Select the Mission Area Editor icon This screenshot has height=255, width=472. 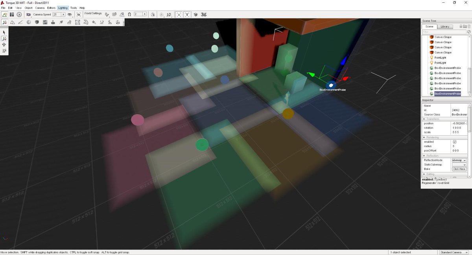point(77,22)
